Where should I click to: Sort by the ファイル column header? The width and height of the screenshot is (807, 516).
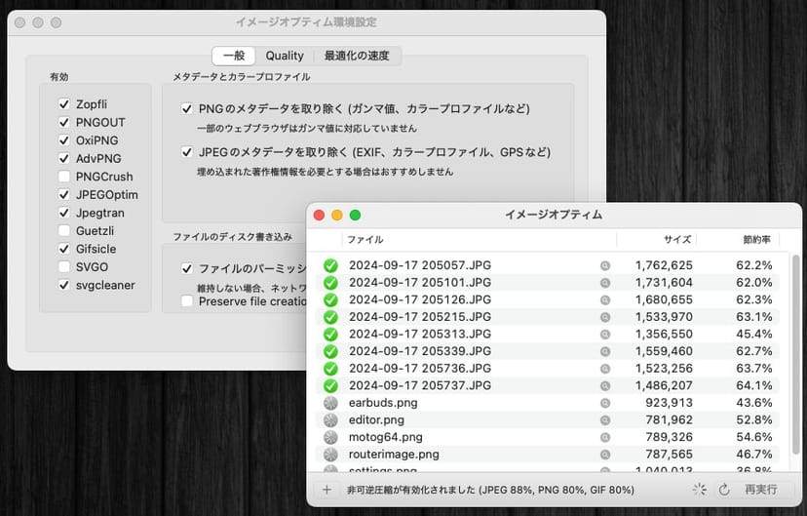pos(365,239)
